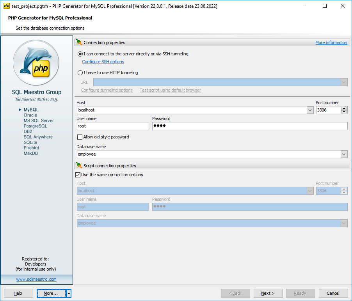Click the Next button

[268, 293]
